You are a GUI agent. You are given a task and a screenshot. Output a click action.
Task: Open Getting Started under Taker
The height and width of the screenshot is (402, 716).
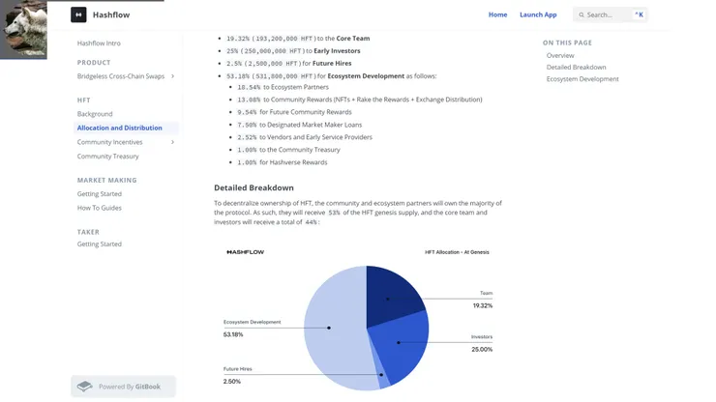point(99,244)
